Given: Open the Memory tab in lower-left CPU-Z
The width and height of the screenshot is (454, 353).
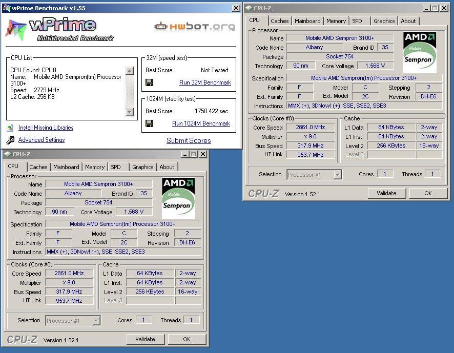Looking at the screenshot, I should pos(95,167).
